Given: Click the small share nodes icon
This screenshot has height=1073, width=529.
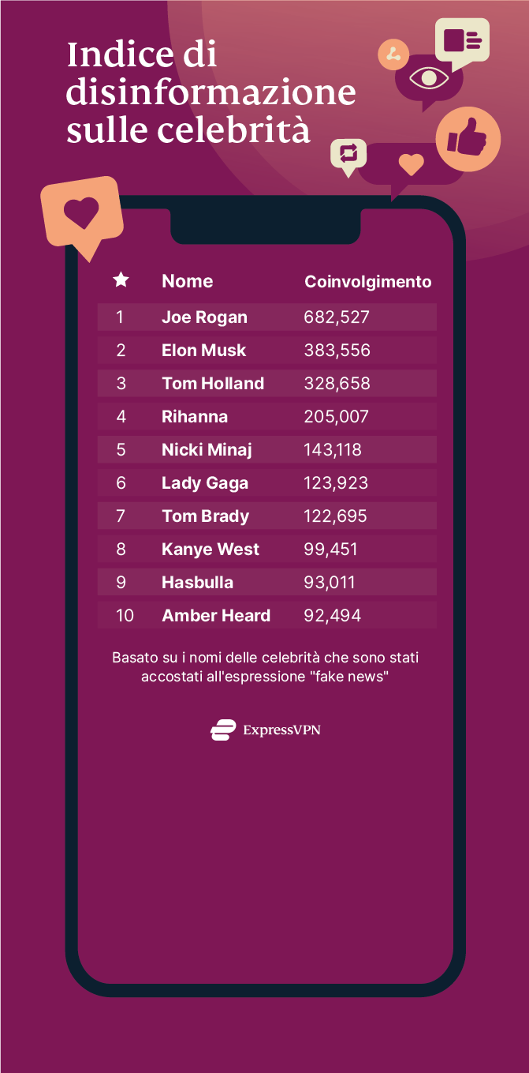Looking at the screenshot, I should [x=393, y=54].
